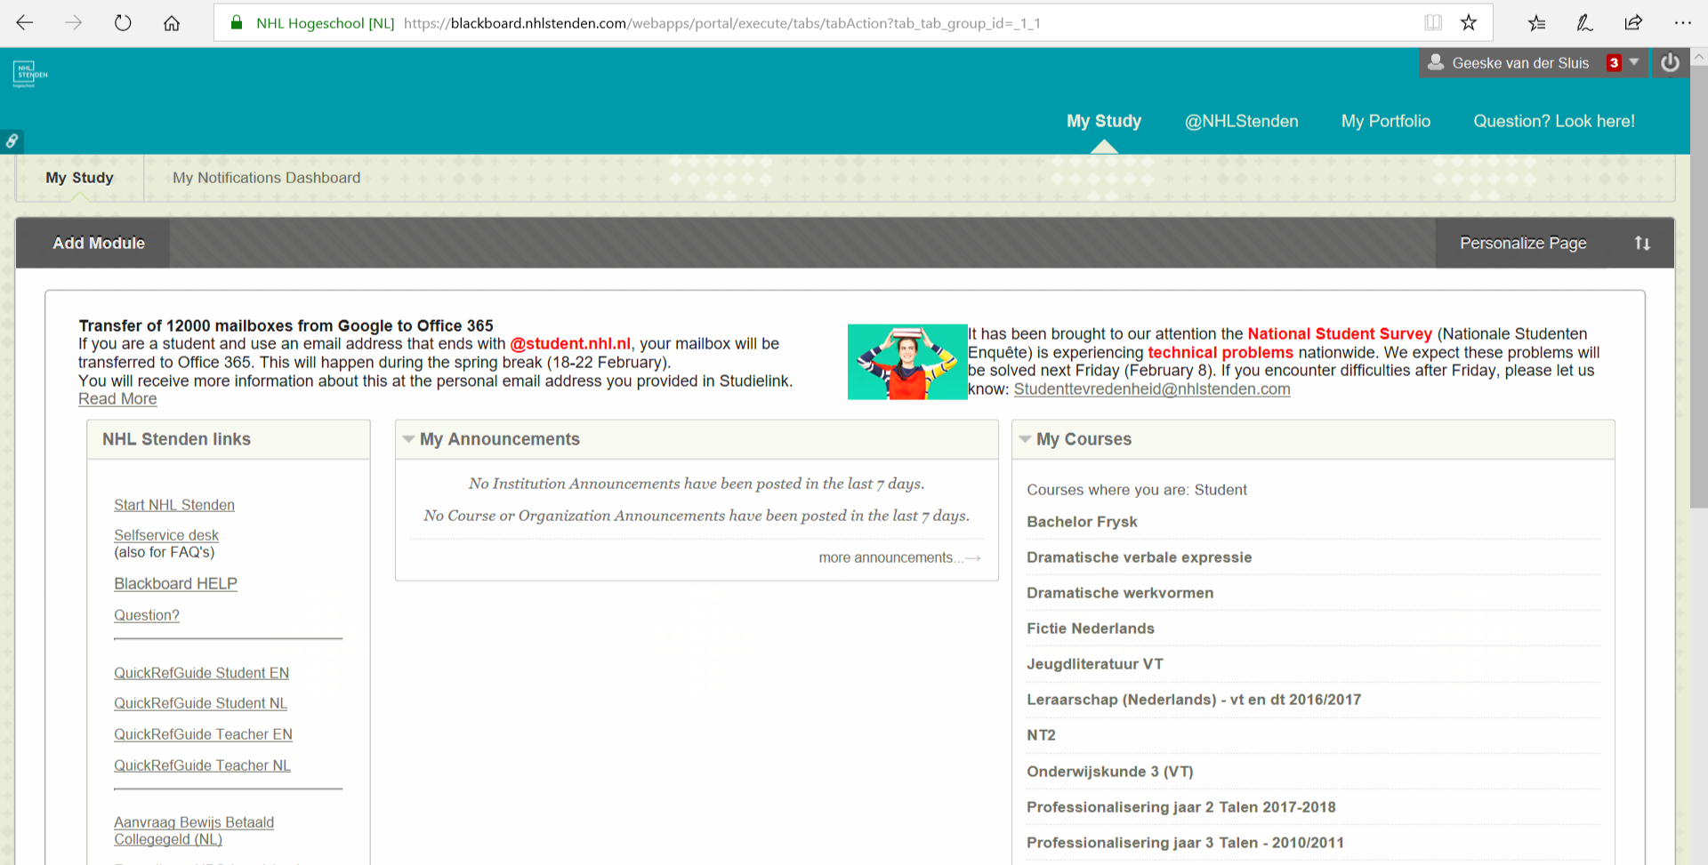The width and height of the screenshot is (1708, 865).
Task: Reorder modules with the arrows icon
Action: point(1642,243)
